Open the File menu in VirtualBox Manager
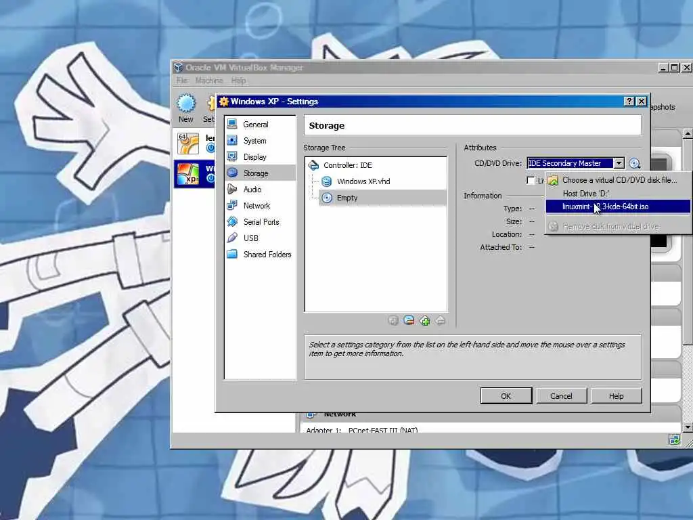The image size is (693, 520). coord(181,81)
